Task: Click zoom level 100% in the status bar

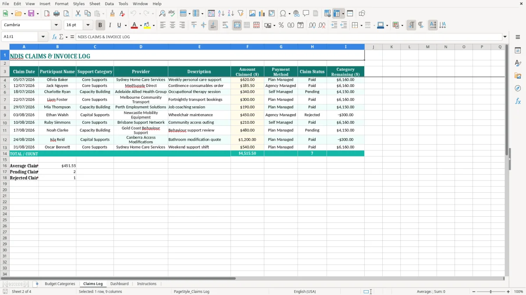Action: [519, 292]
